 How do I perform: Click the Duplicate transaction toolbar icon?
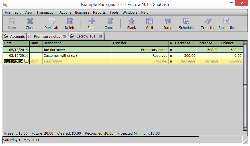tap(52, 23)
